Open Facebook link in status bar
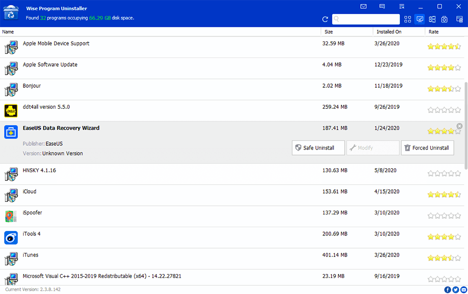This screenshot has height=294, width=468. (x=448, y=290)
